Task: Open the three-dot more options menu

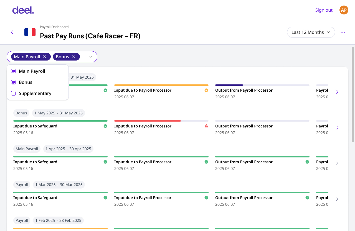Action: pos(343,32)
